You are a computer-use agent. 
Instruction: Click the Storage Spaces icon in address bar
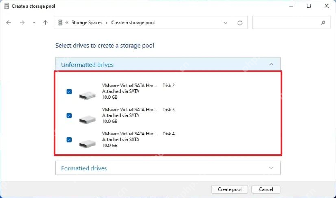point(60,22)
